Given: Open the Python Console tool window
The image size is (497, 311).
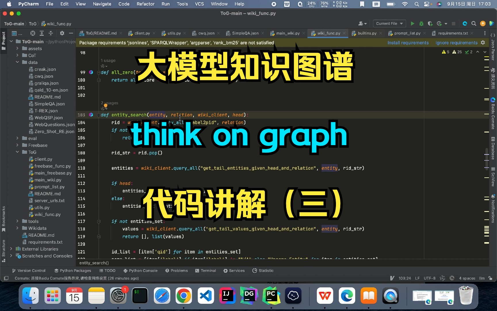Looking at the screenshot, I should 140,270.
